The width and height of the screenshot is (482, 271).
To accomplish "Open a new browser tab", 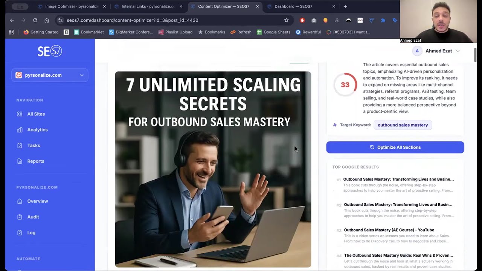I will tap(345, 6).
